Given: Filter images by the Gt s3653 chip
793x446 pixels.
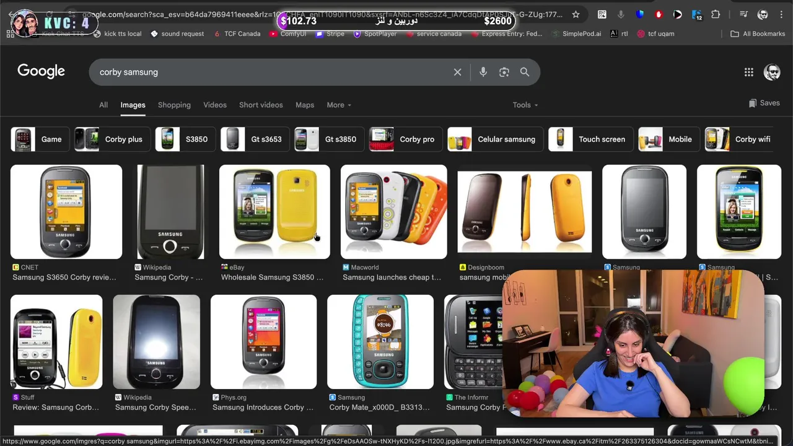Looking at the screenshot, I should 255,139.
